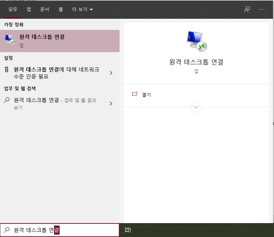Click the 설정 section heading
Viewport: 274px width, 237px height.
8,58
